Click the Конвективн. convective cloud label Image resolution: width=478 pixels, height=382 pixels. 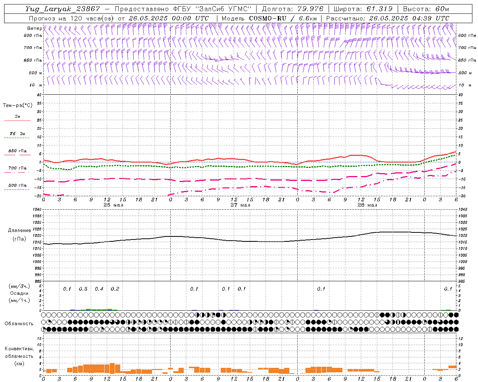[19, 349]
